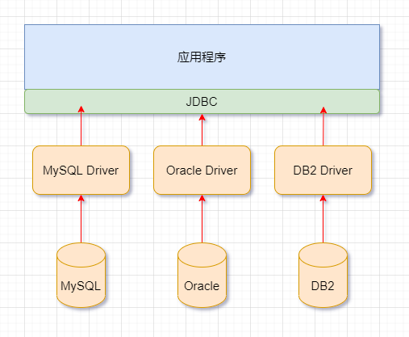The width and height of the screenshot is (409, 337).
Task: Select arrow from MySQL cylinder to MySQL Driver
Action: (x=81, y=219)
